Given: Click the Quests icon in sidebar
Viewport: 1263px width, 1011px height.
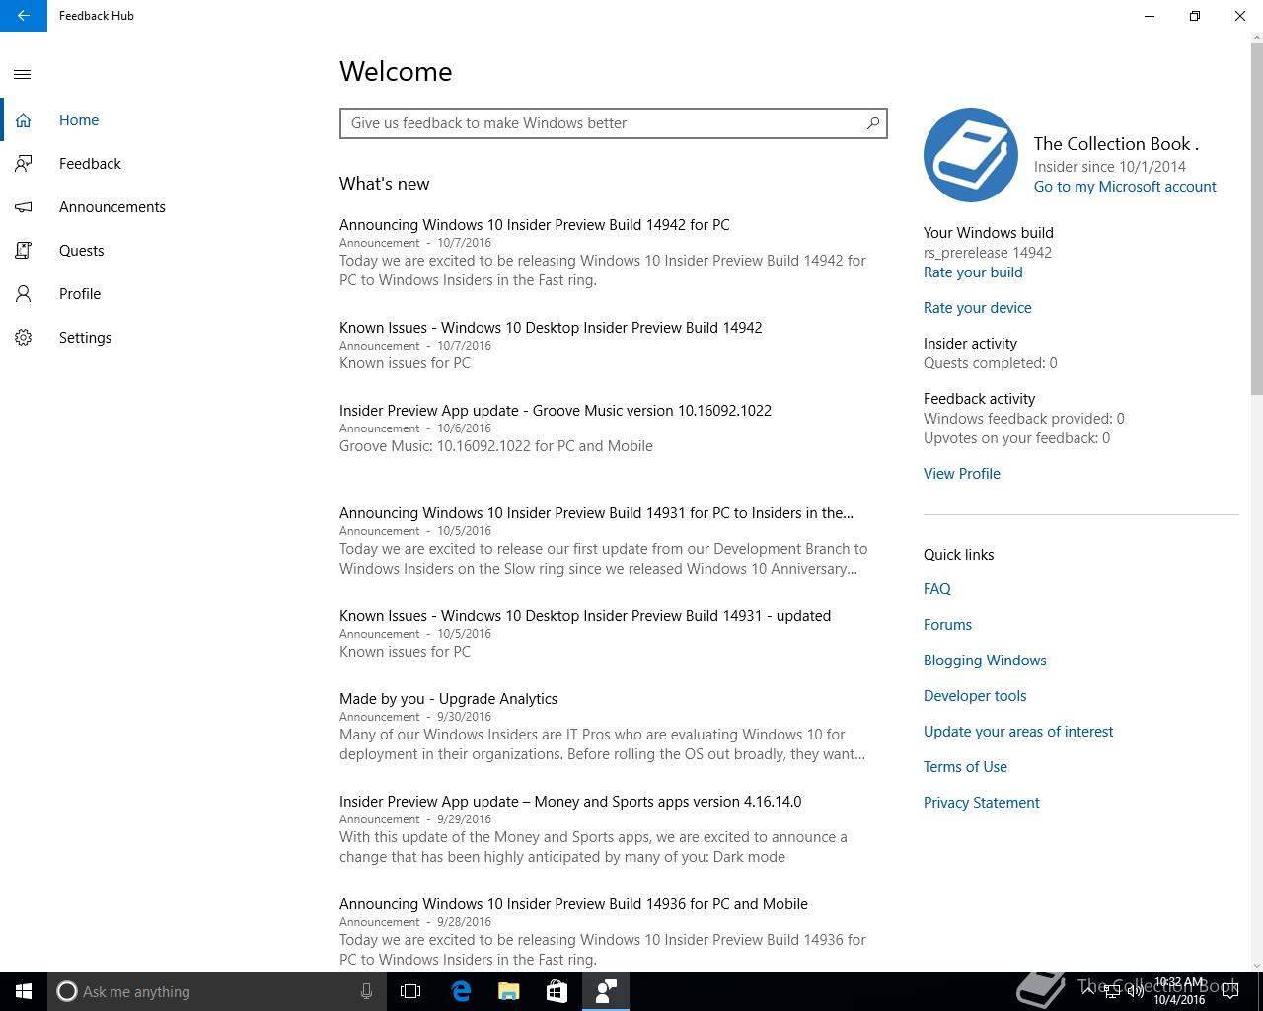Looking at the screenshot, I should [24, 251].
